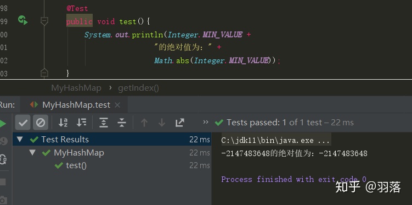Click the camera dump threads icon
This screenshot has width=412, height=205.
point(3,200)
